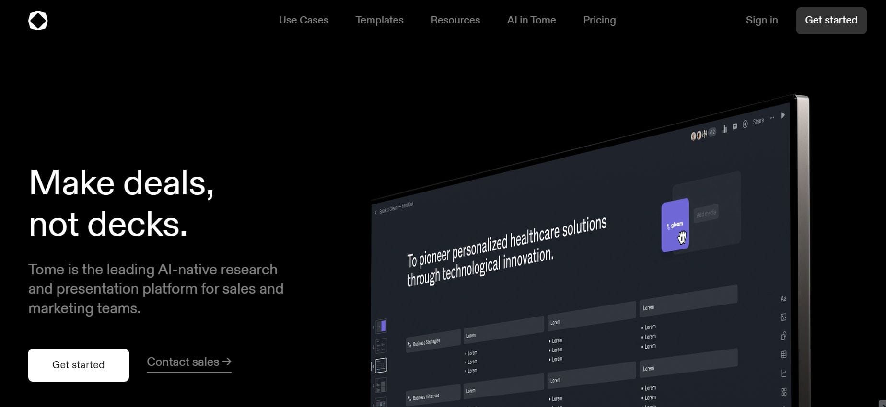886x407 pixels.
Task: Select the line chart tool icon
Action: point(783,373)
